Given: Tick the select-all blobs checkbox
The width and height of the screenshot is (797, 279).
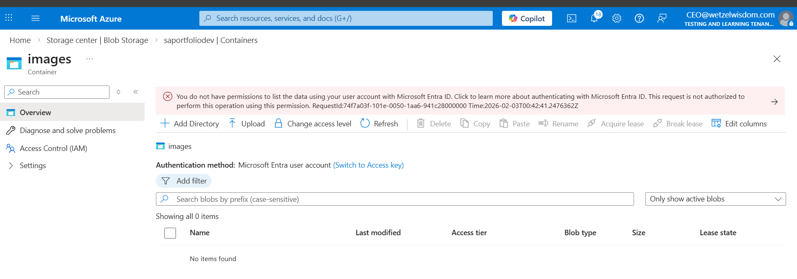Looking at the screenshot, I should click(x=170, y=233).
